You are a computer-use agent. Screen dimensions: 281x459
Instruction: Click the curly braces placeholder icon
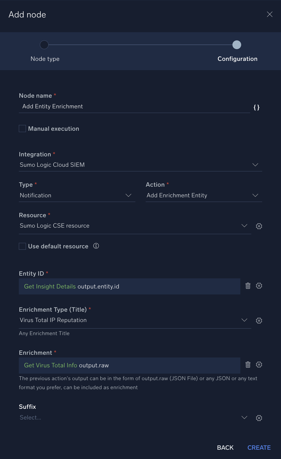[x=256, y=108]
